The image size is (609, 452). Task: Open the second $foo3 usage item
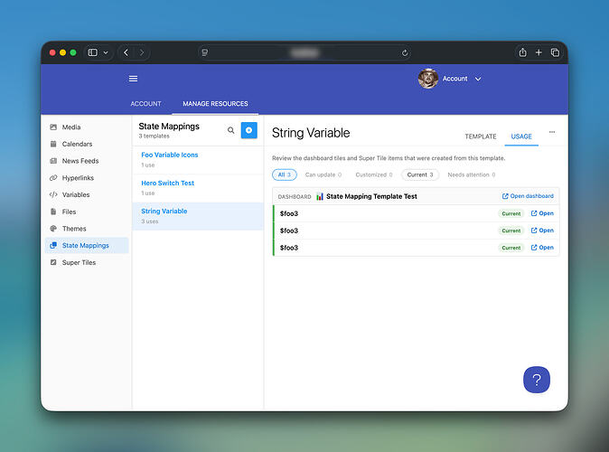[542, 231]
